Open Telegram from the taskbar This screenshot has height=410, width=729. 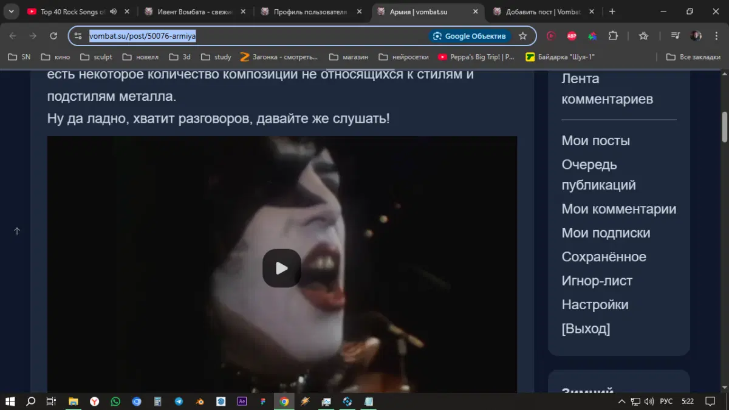click(x=179, y=401)
